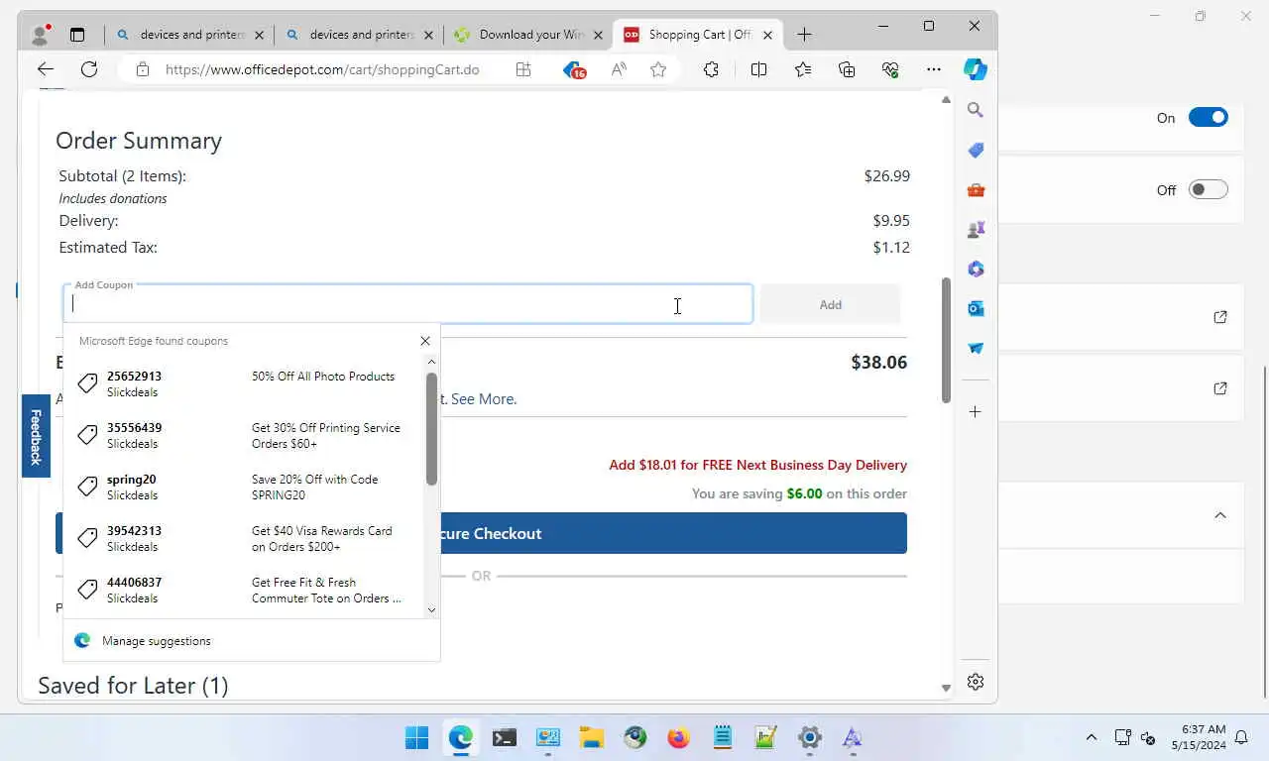Apply coupon 39542313 Visa Rewards Card

[x=245, y=538]
